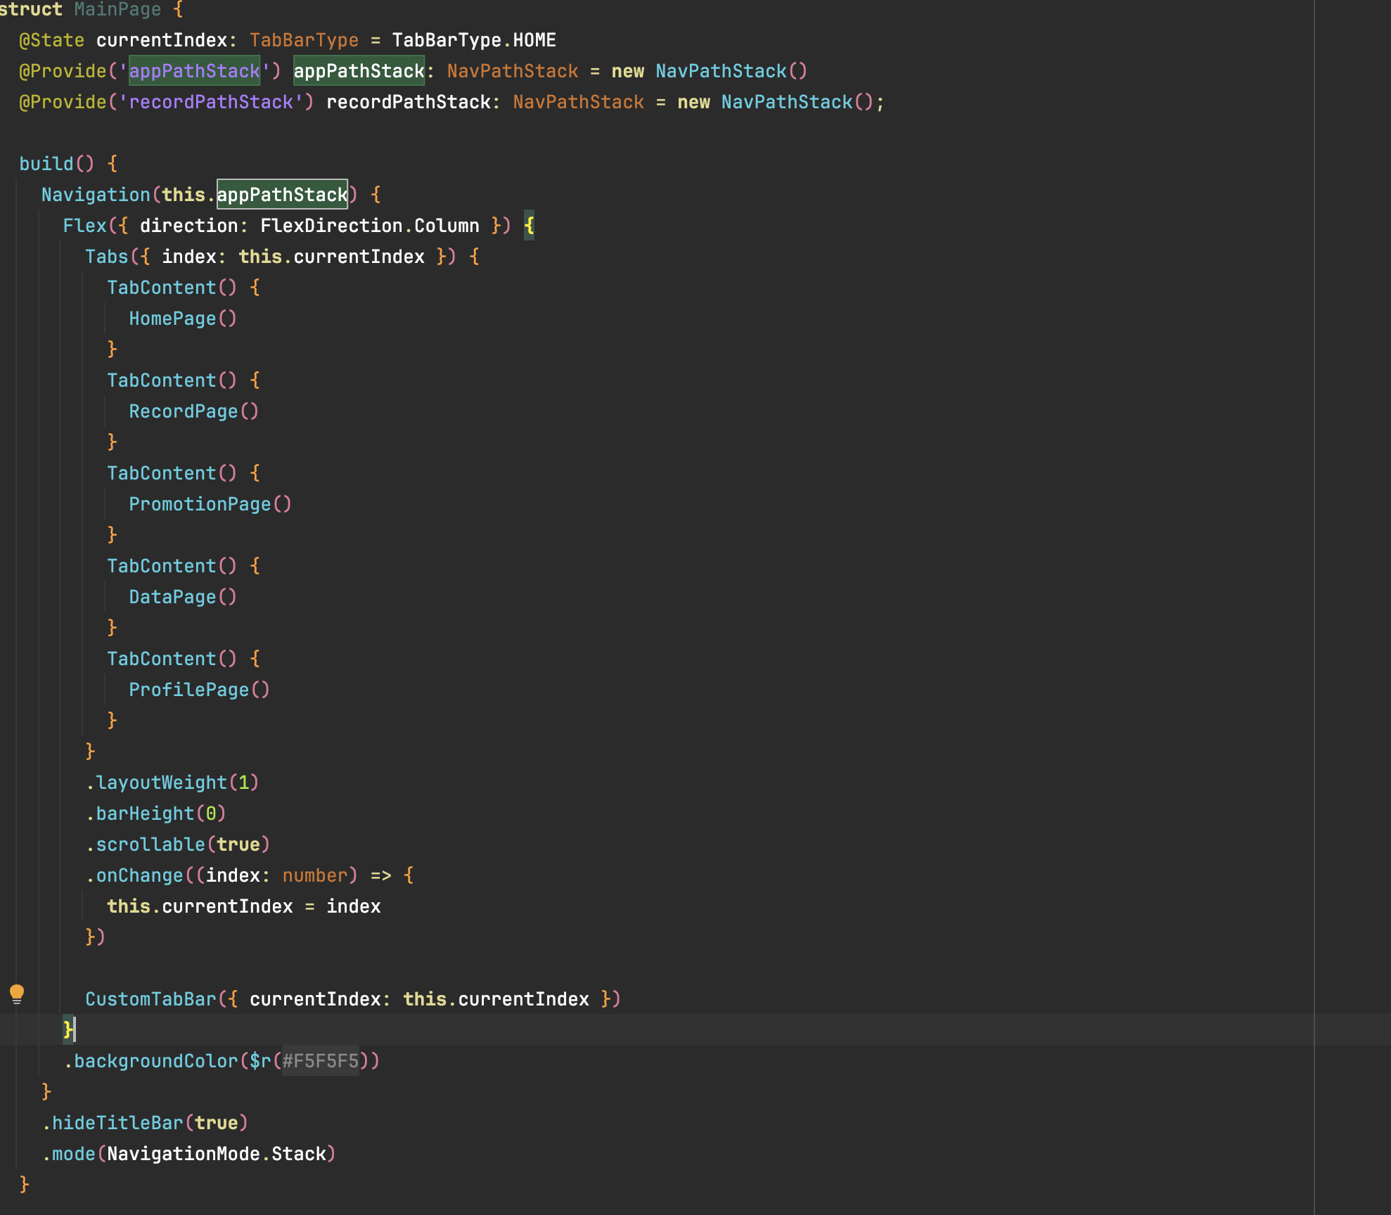Click highlighted closing brace at cursor line
This screenshot has height=1215, width=1391.
point(68,1030)
